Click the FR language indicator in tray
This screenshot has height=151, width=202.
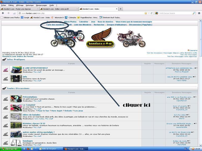pyautogui.click(x=185, y=149)
